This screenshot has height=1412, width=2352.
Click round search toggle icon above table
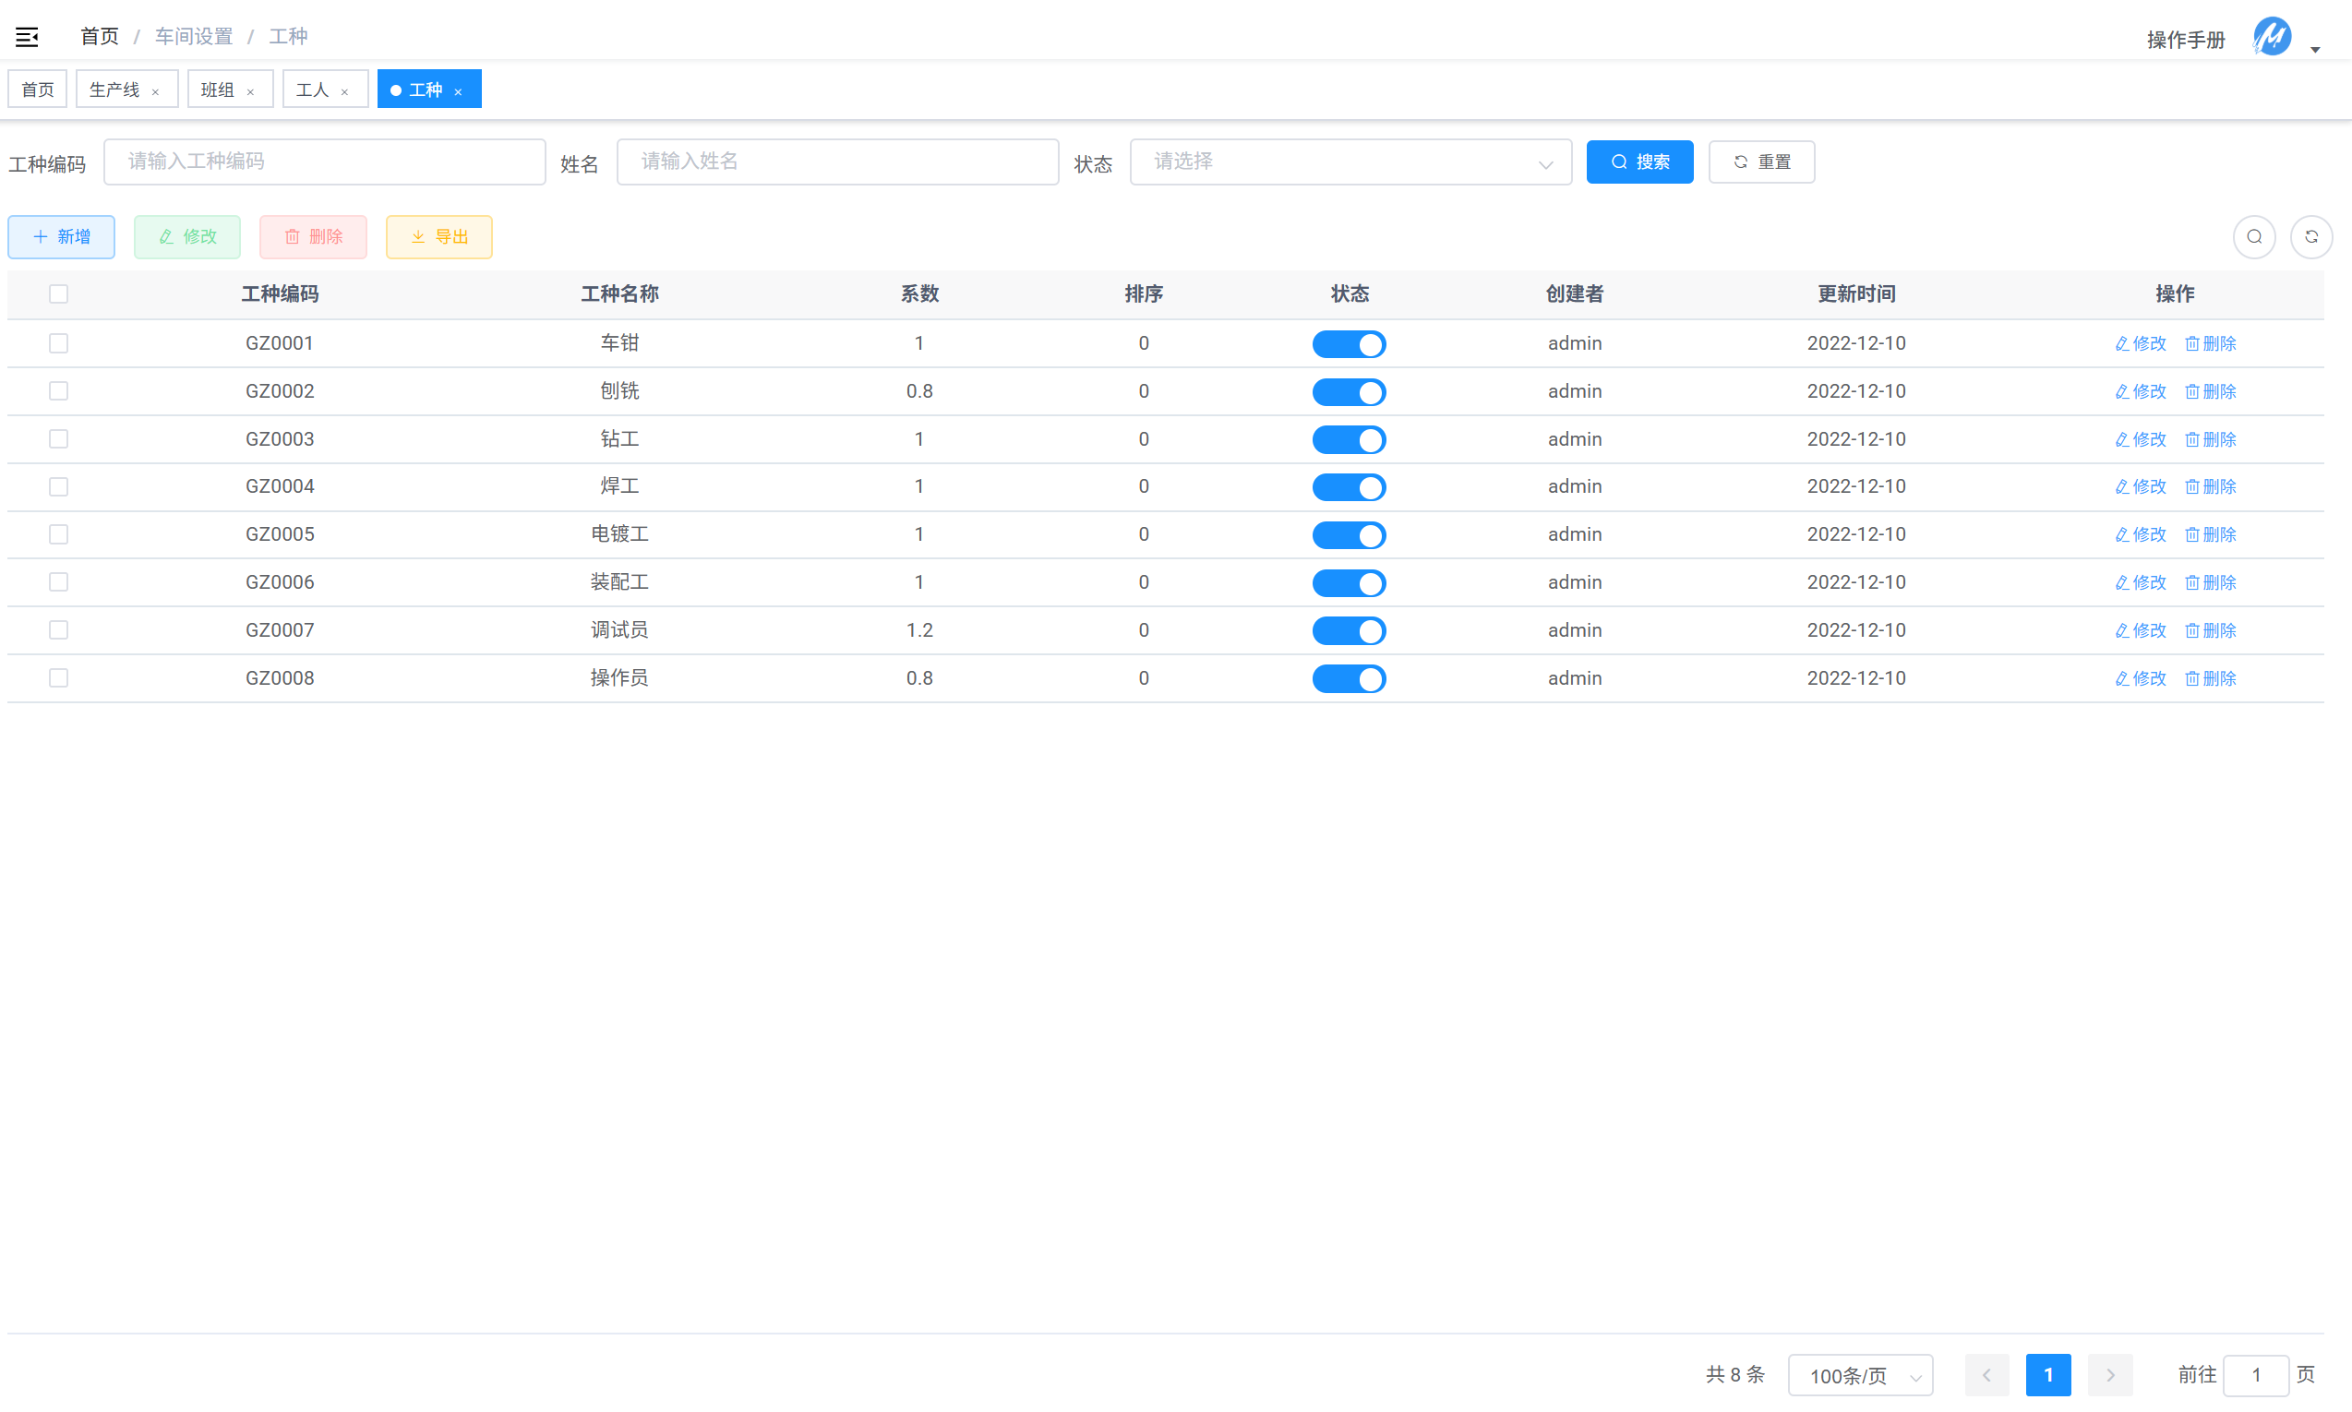pyautogui.click(x=2253, y=237)
